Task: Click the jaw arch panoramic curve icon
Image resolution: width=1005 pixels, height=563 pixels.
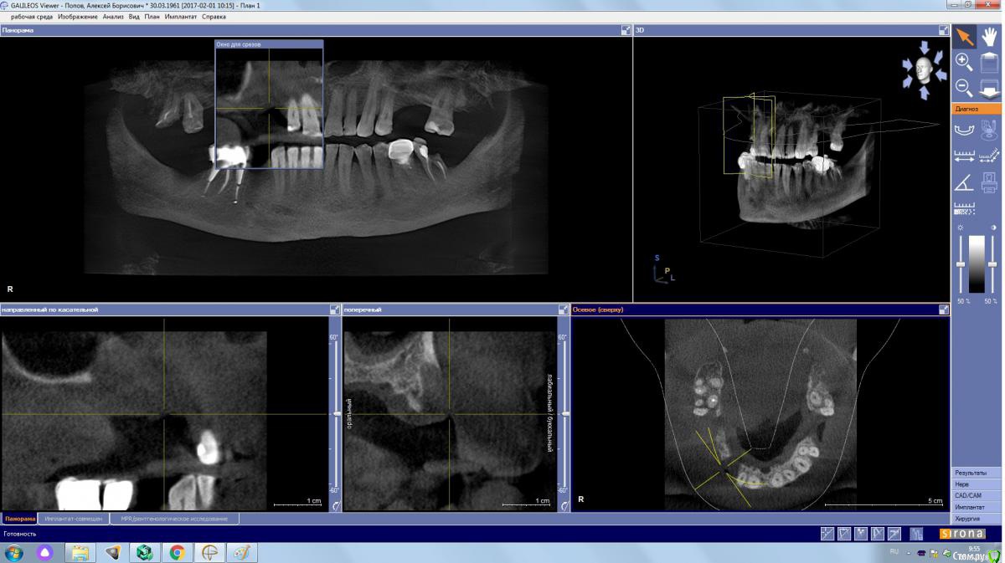Action: tap(965, 129)
